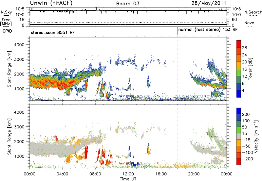This screenshot has height=181, width=262.
Task: Click the "Slant Range [km]" label of velocity panel
Action: (9, 137)
